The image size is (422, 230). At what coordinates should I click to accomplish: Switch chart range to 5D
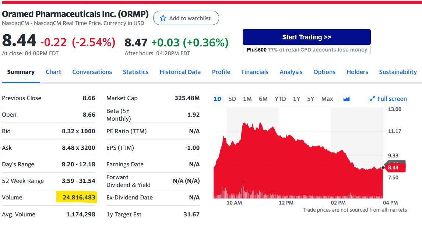coord(232,99)
